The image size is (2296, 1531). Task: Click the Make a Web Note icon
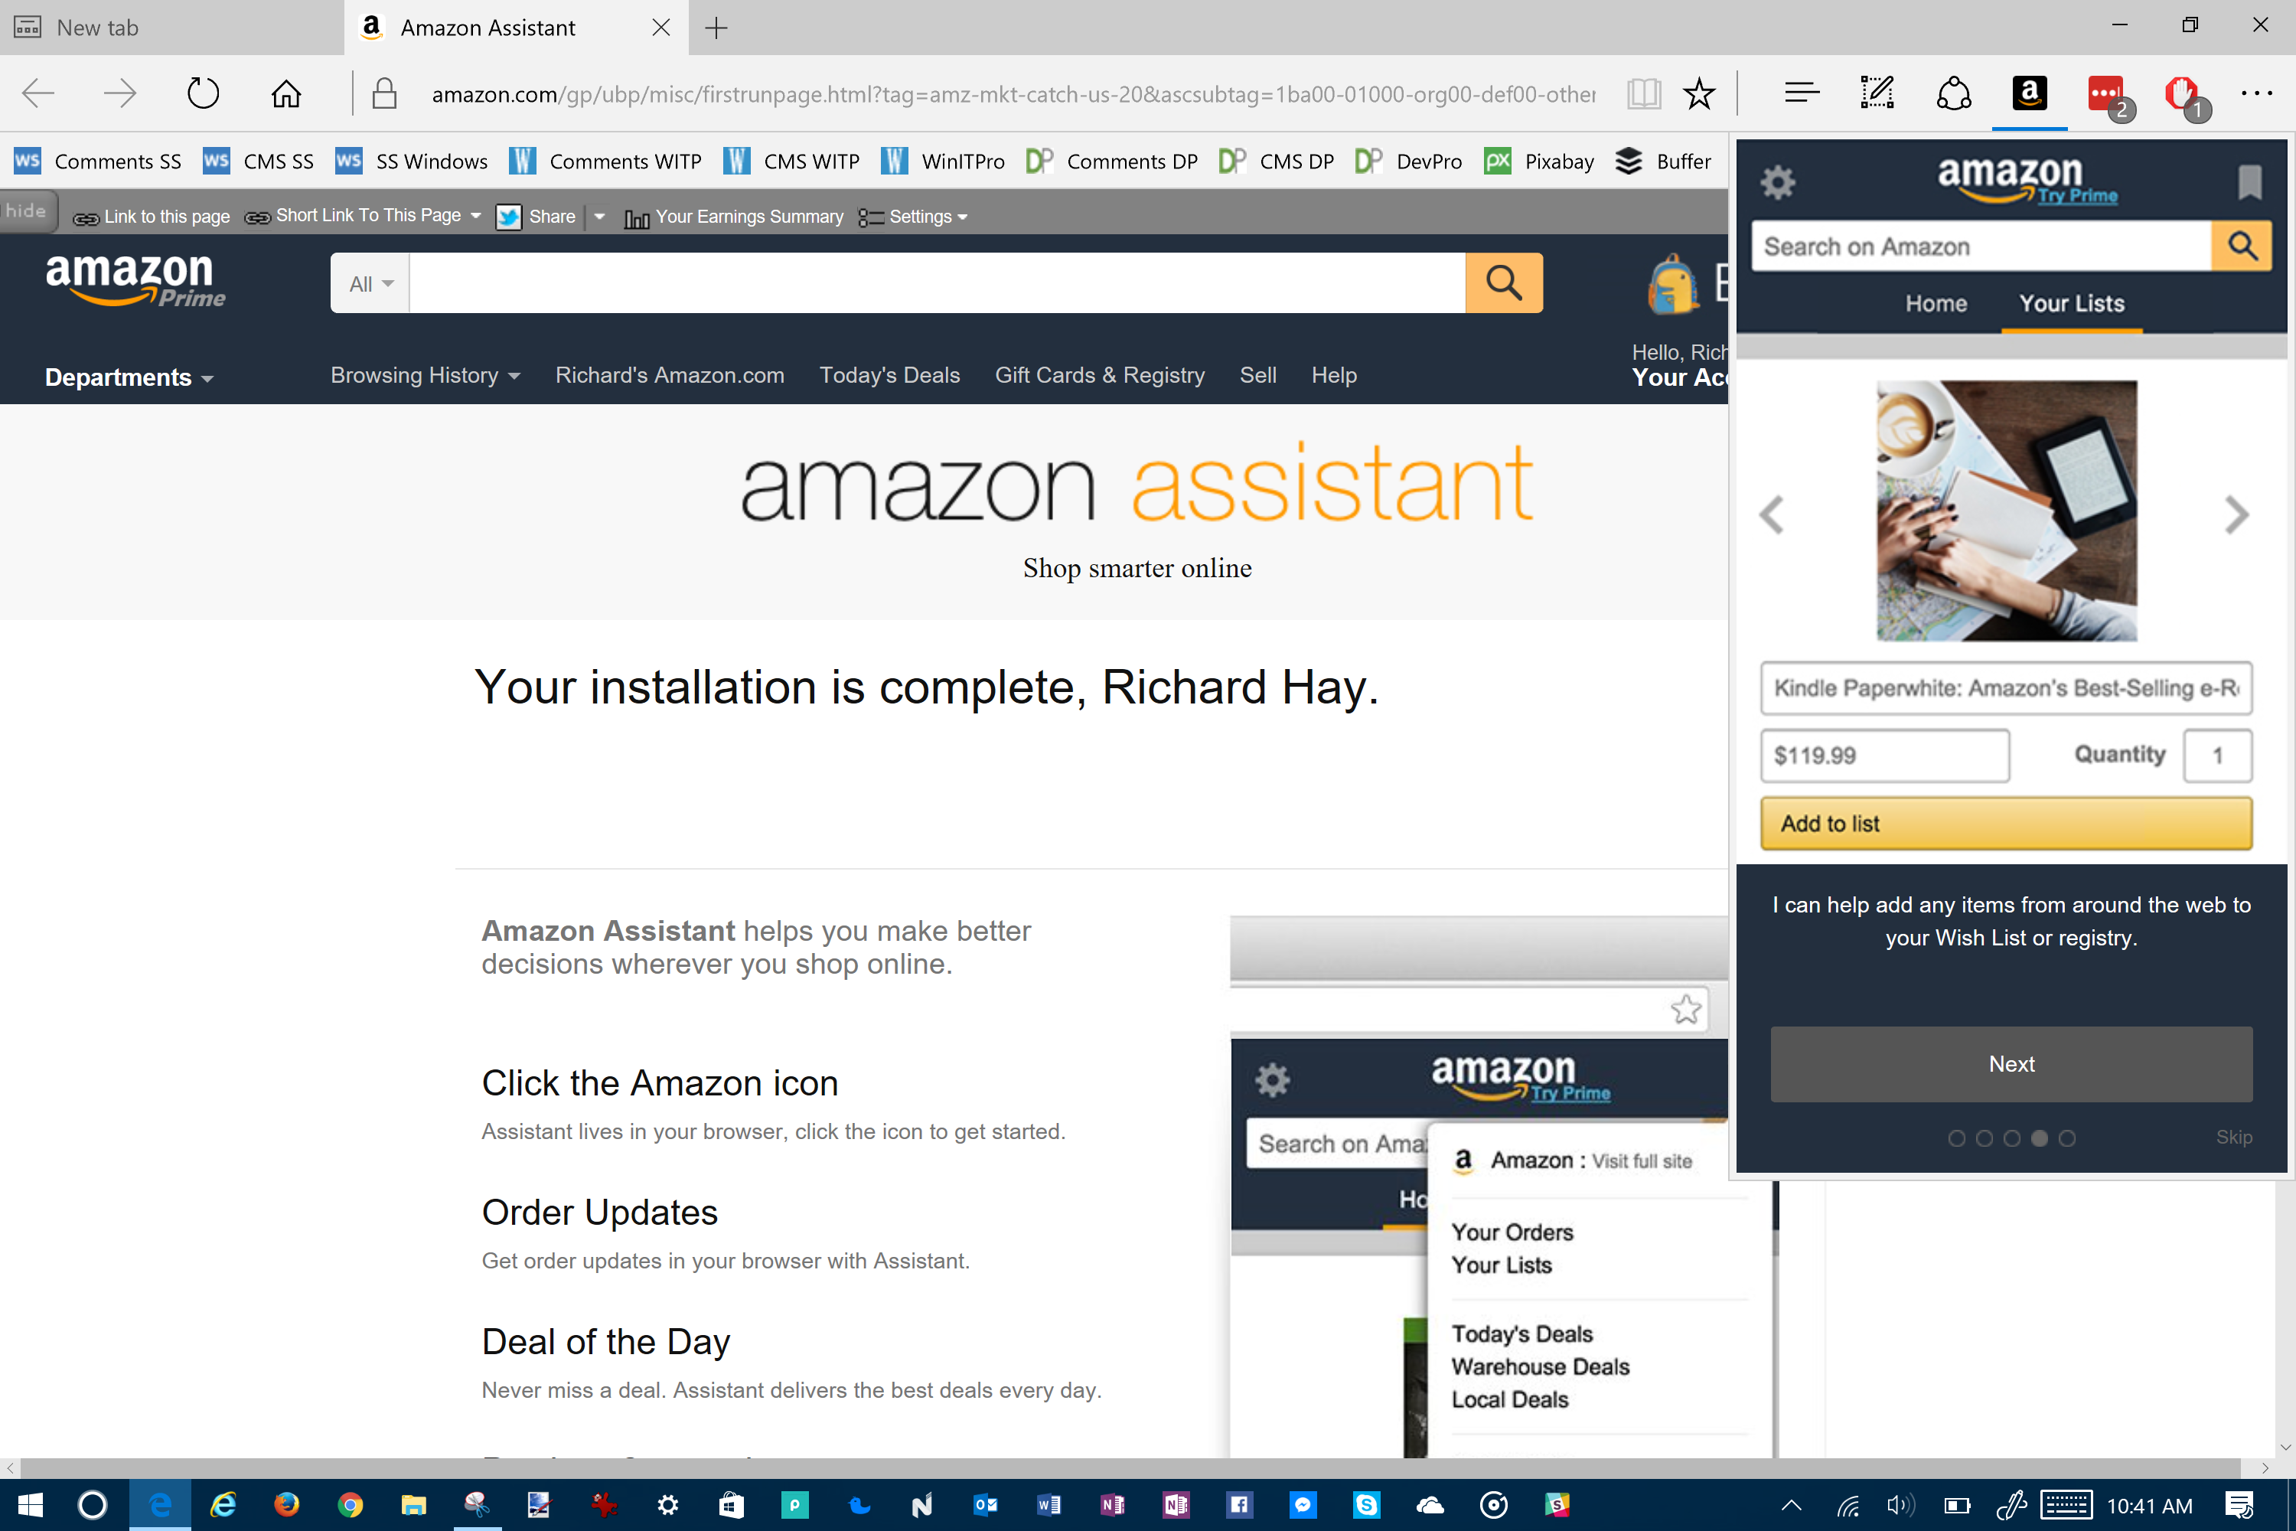coord(1877,93)
